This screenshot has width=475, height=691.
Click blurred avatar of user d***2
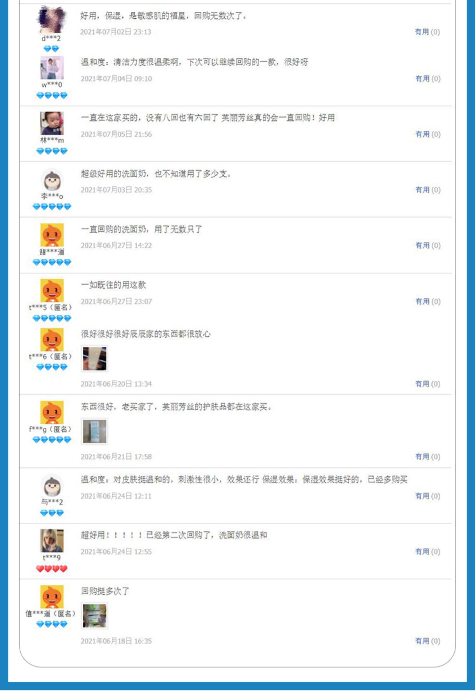(52, 19)
